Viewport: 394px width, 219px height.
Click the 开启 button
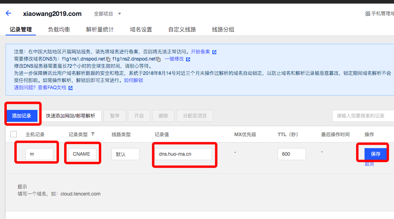click(x=139, y=116)
